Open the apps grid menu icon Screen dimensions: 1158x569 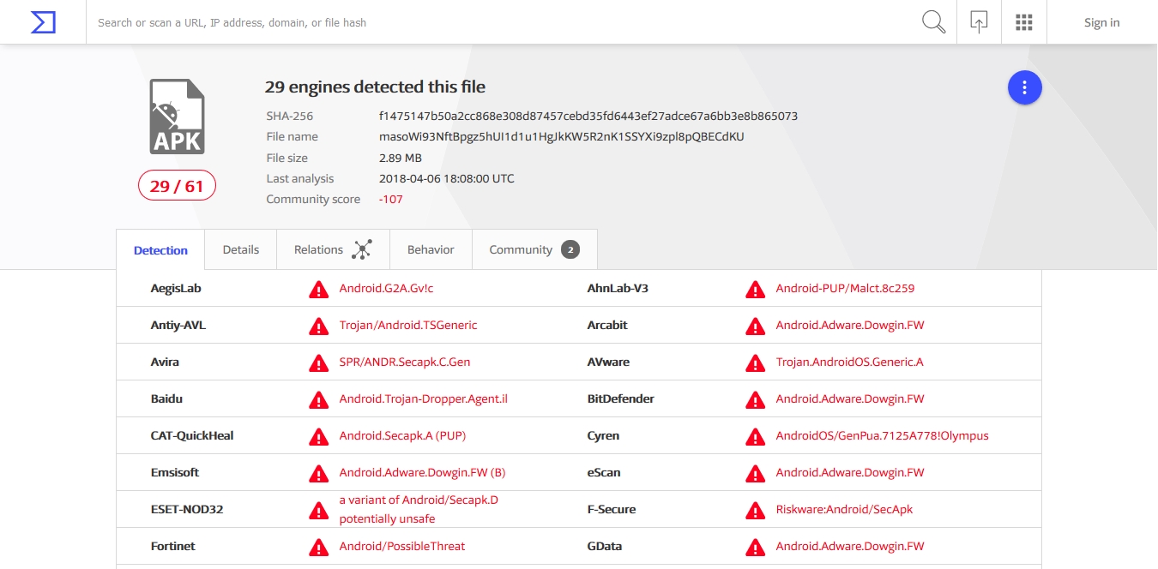click(1023, 22)
